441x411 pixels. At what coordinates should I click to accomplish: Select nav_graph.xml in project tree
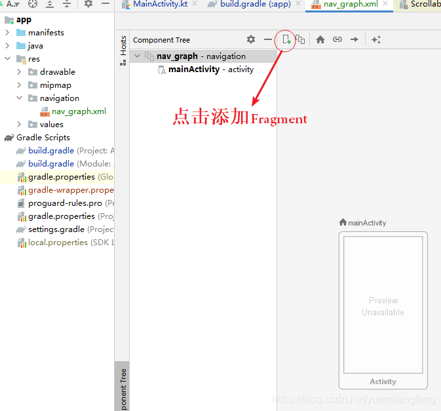click(x=73, y=111)
